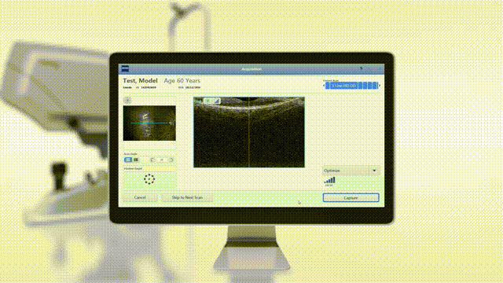
Task: Select the 1 Line HD scan item
Action: coord(343,86)
